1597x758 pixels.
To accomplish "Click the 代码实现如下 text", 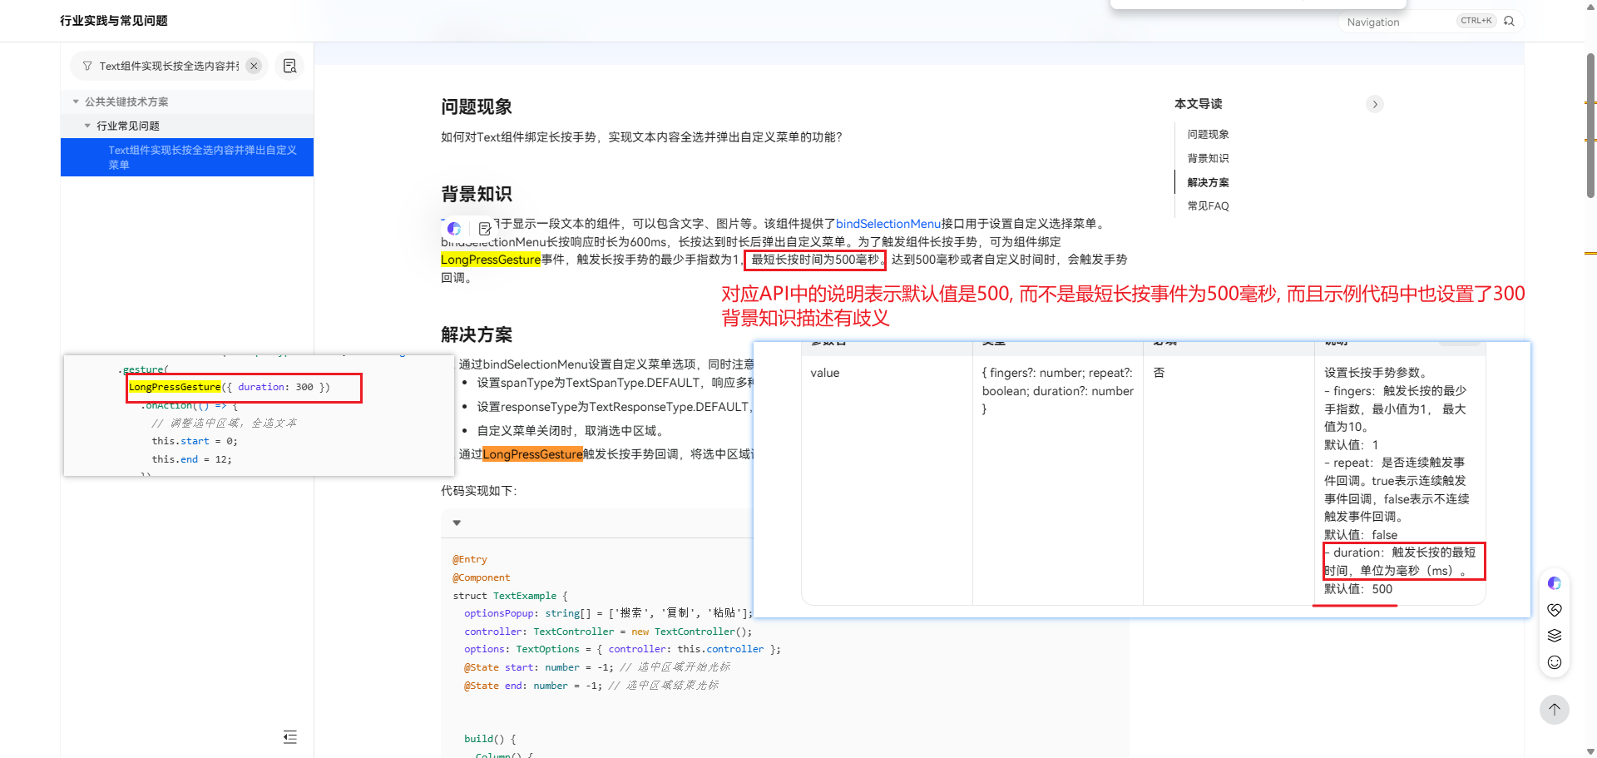I will click(x=479, y=491).
